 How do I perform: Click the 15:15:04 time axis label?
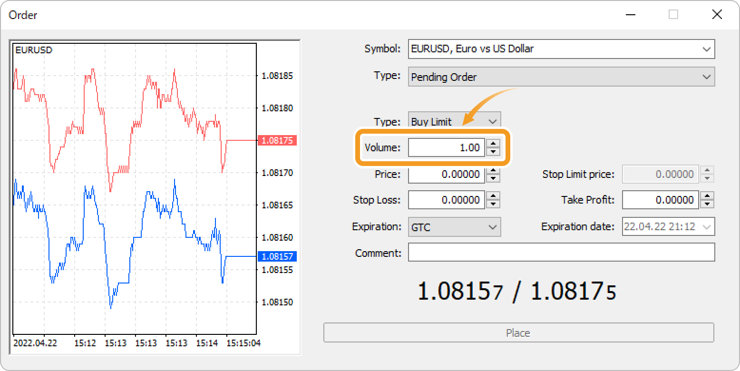pyautogui.click(x=243, y=343)
